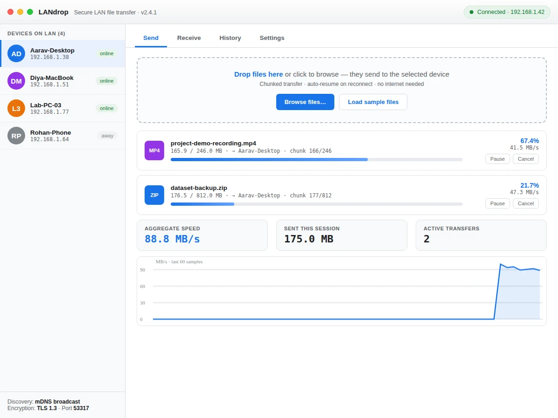This screenshot has height=418, width=558.
Task: Click the 21.7% progress value
Action: click(x=530, y=185)
